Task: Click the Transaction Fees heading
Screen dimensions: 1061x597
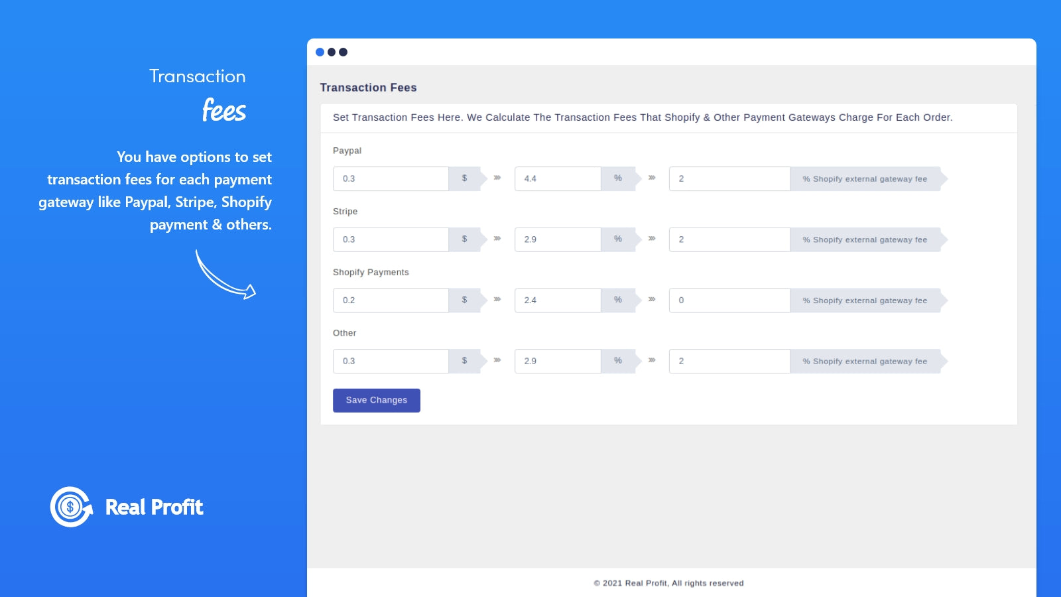Action: 369,88
